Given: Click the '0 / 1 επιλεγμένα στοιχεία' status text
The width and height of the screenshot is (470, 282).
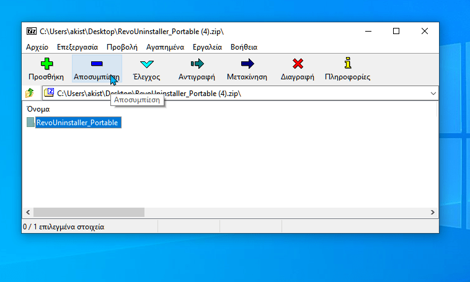Looking at the screenshot, I should tap(63, 227).
